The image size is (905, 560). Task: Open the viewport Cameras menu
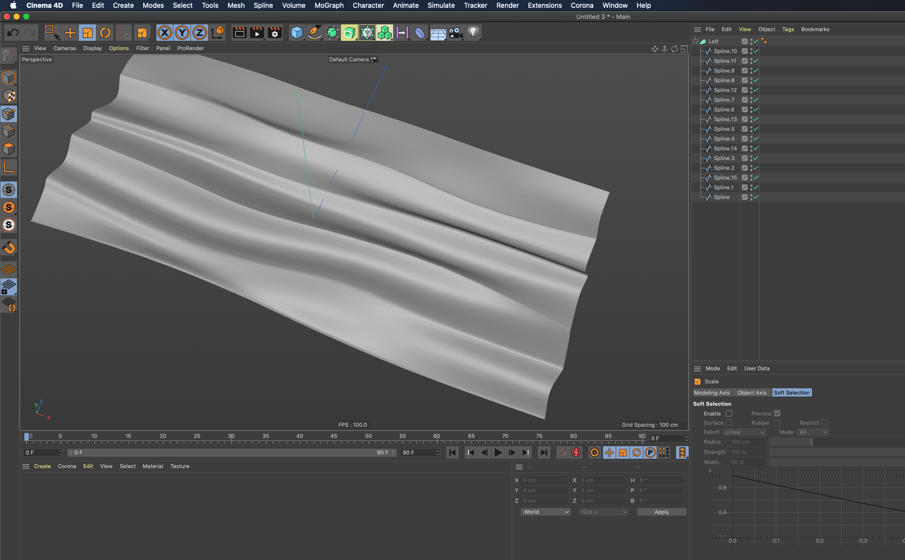point(65,49)
